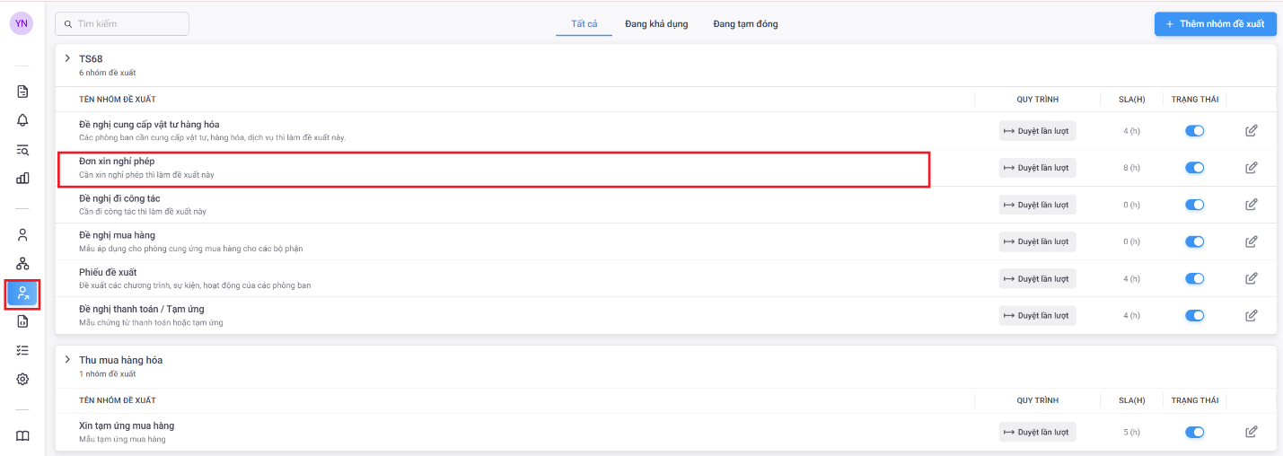This screenshot has width=1283, height=456.
Task: Toggle status of Đề nghị cung cấp vật tư hàng hóa
Action: point(1194,131)
